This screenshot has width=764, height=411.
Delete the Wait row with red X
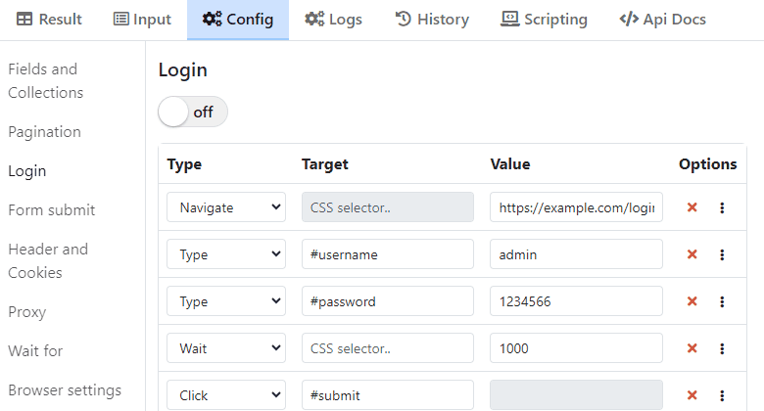pyautogui.click(x=692, y=348)
